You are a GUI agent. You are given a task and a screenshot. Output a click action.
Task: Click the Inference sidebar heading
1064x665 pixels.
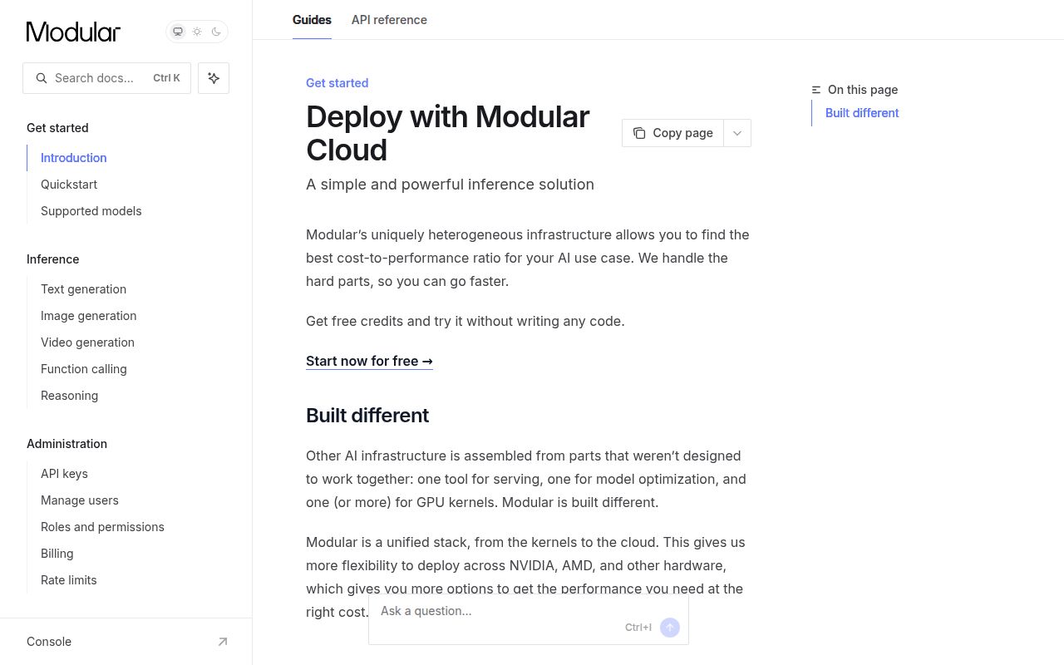(x=53, y=259)
